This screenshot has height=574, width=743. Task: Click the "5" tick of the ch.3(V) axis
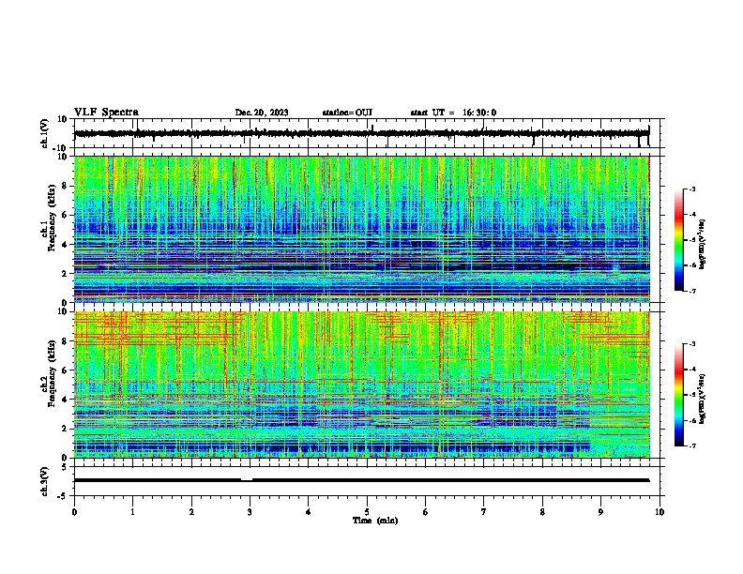pyautogui.click(x=65, y=466)
